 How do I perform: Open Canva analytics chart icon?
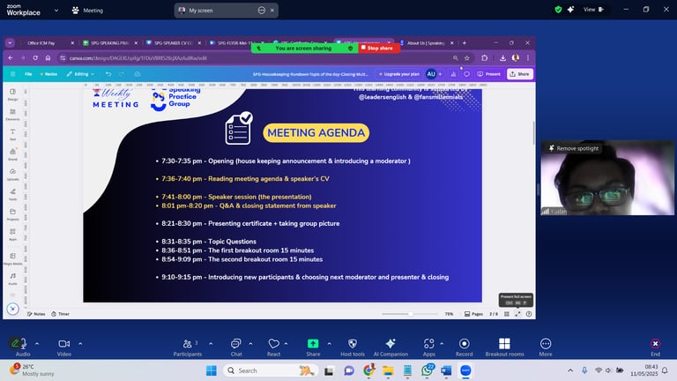[453, 74]
